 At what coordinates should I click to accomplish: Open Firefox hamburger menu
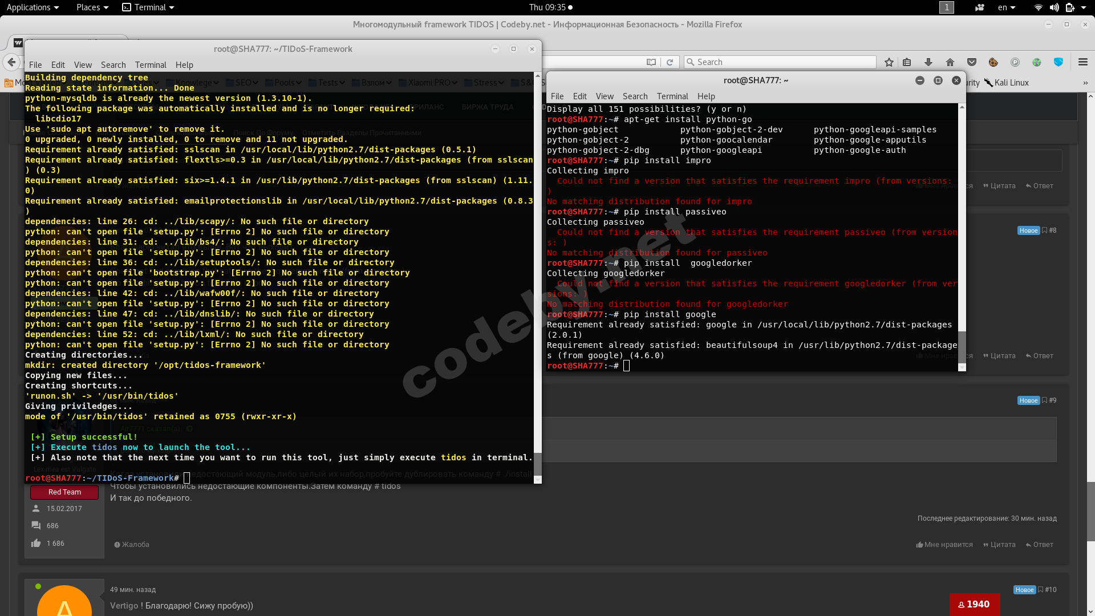pos(1082,62)
